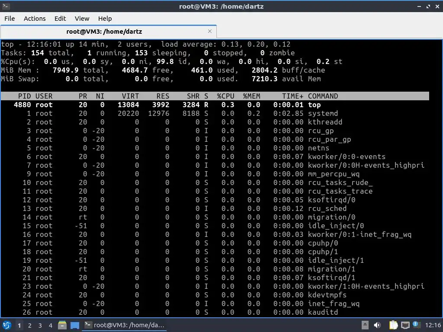The height and width of the screenshot is (332, 443).
Task: Click the kworker/0:0-events process name
Action: coord(347,156)
